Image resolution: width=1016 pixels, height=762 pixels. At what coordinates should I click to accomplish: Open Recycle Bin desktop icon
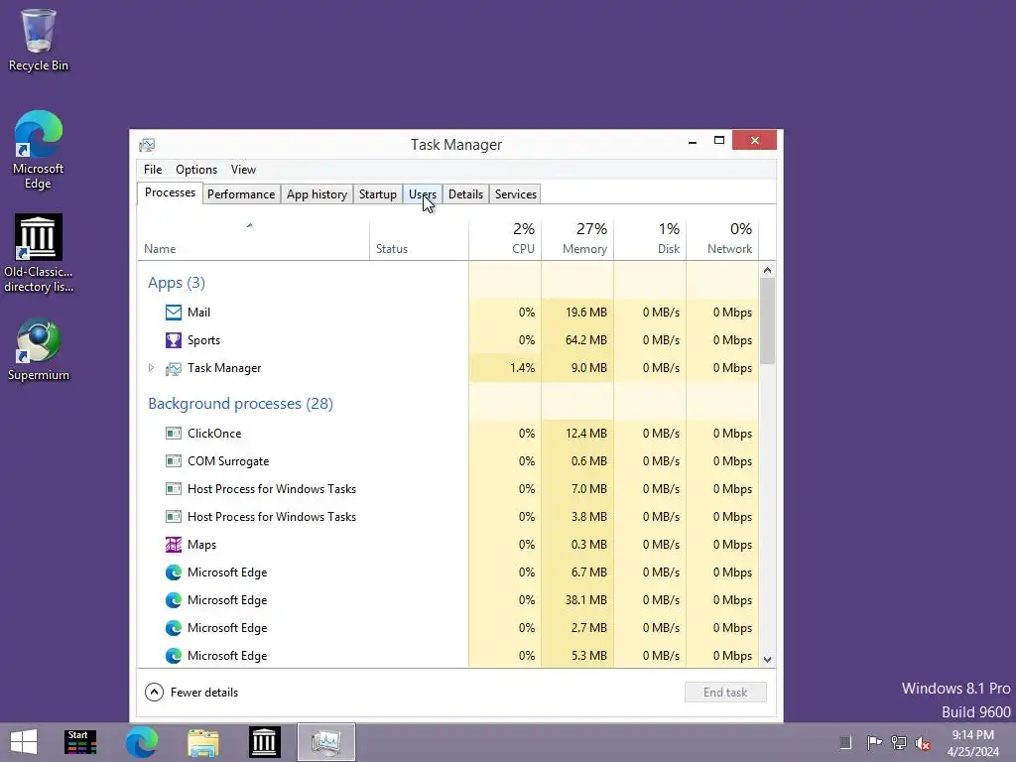coord(39,40)
